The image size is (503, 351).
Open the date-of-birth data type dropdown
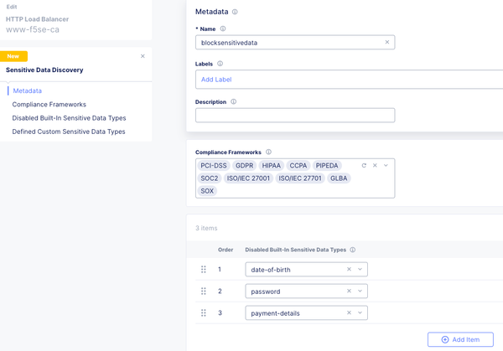tap(360, 270)
